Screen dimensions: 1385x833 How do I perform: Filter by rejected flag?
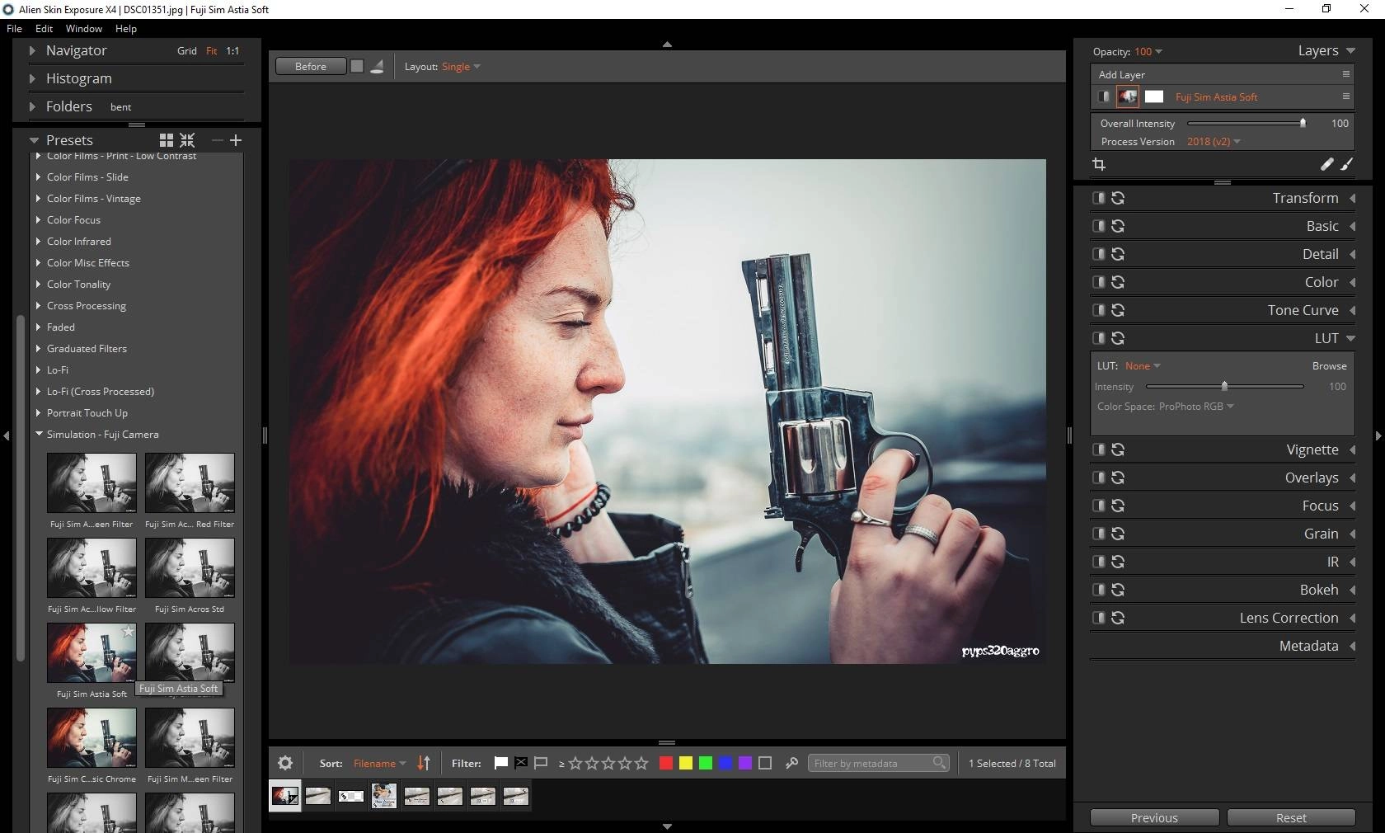(x=521, y=763)
